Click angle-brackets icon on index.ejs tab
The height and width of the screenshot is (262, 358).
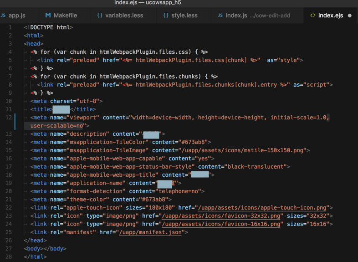[313, 15]
